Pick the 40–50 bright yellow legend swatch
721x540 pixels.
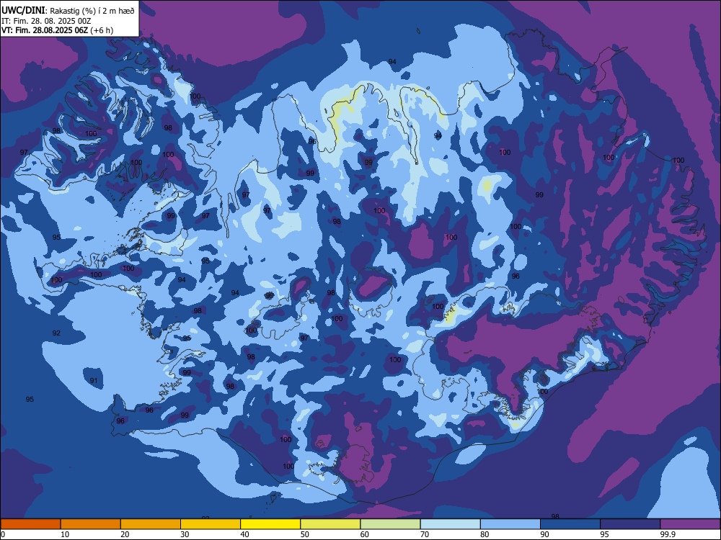coord(270,524)
